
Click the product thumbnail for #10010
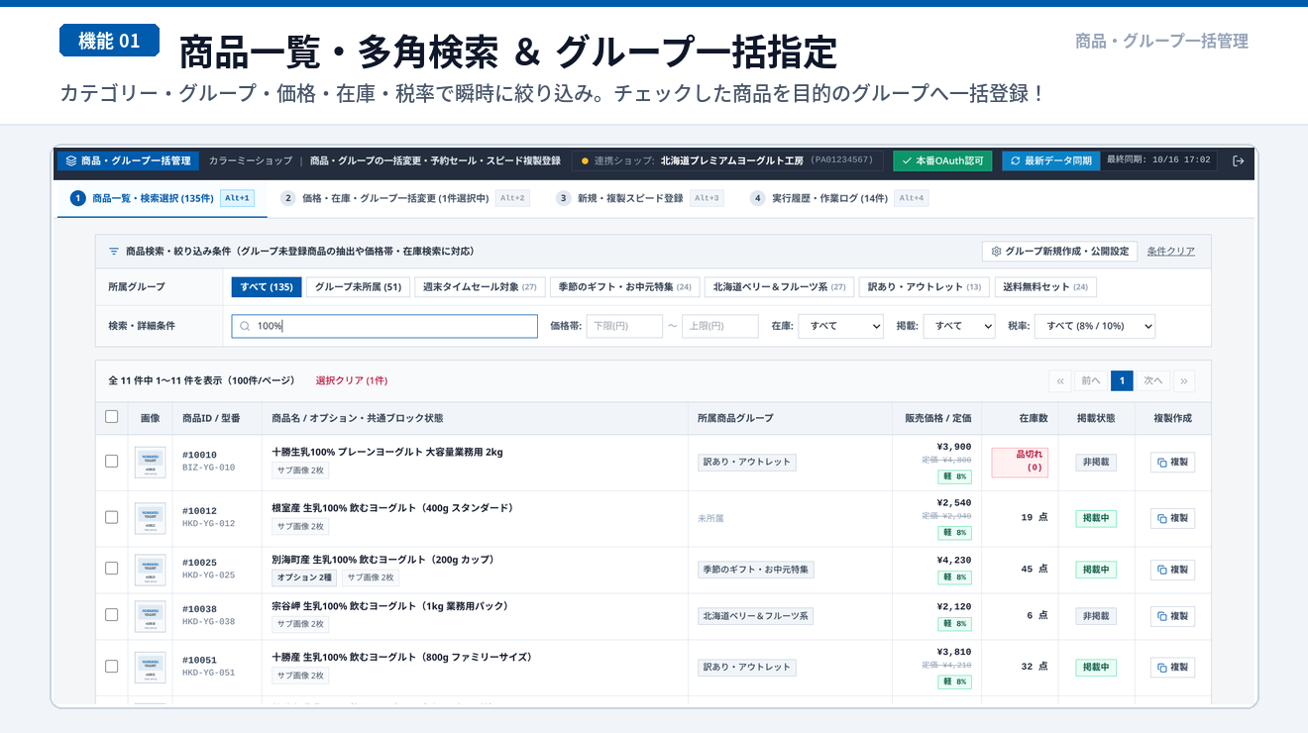click(x=150, y=463)
